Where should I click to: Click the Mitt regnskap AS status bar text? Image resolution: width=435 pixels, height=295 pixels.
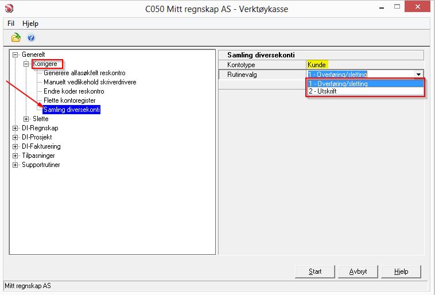tap(28, 286)
